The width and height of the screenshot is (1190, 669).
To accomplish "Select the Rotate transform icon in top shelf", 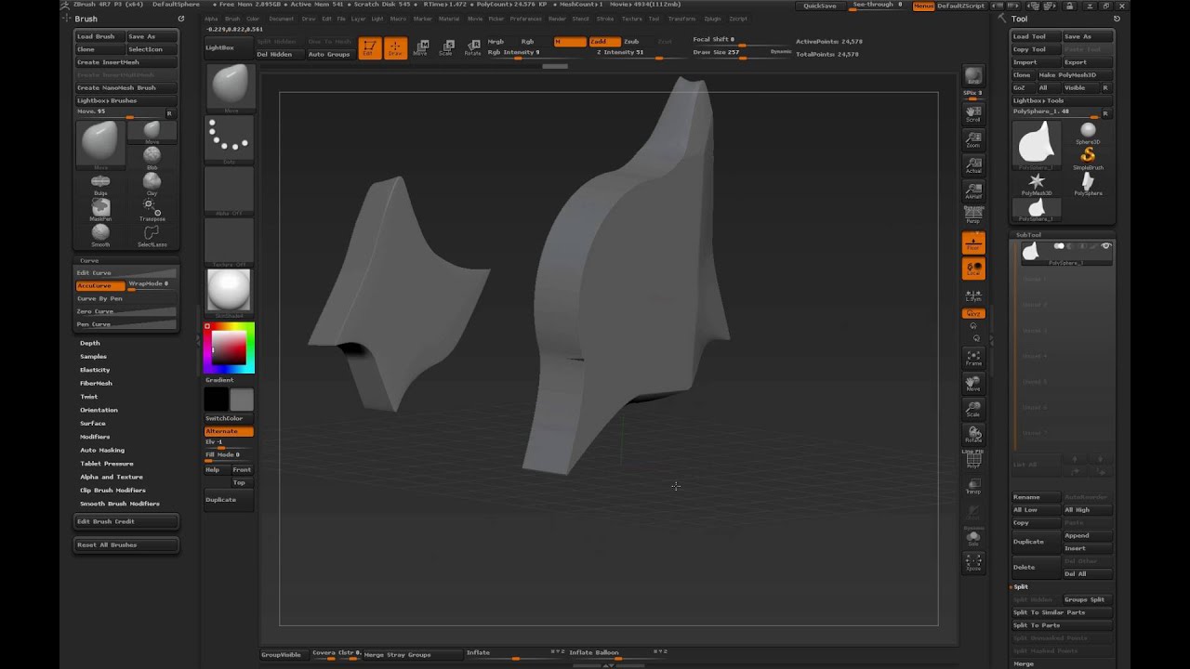I will point(472,48).
